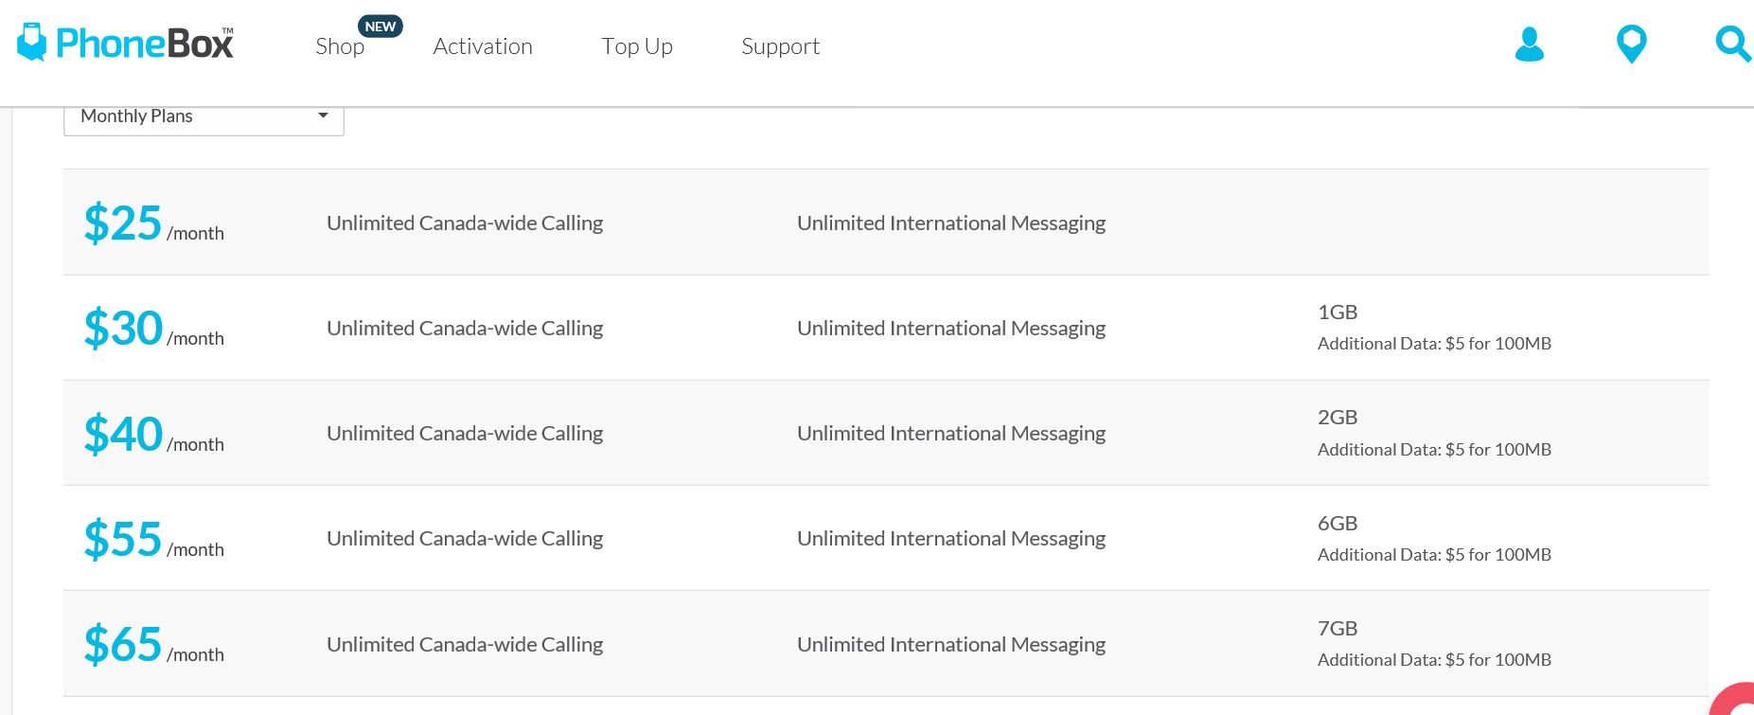The width and height of the screenshot is (1754, 715).
Task: Go to the Activation page
Action: (x=483, y=46)
